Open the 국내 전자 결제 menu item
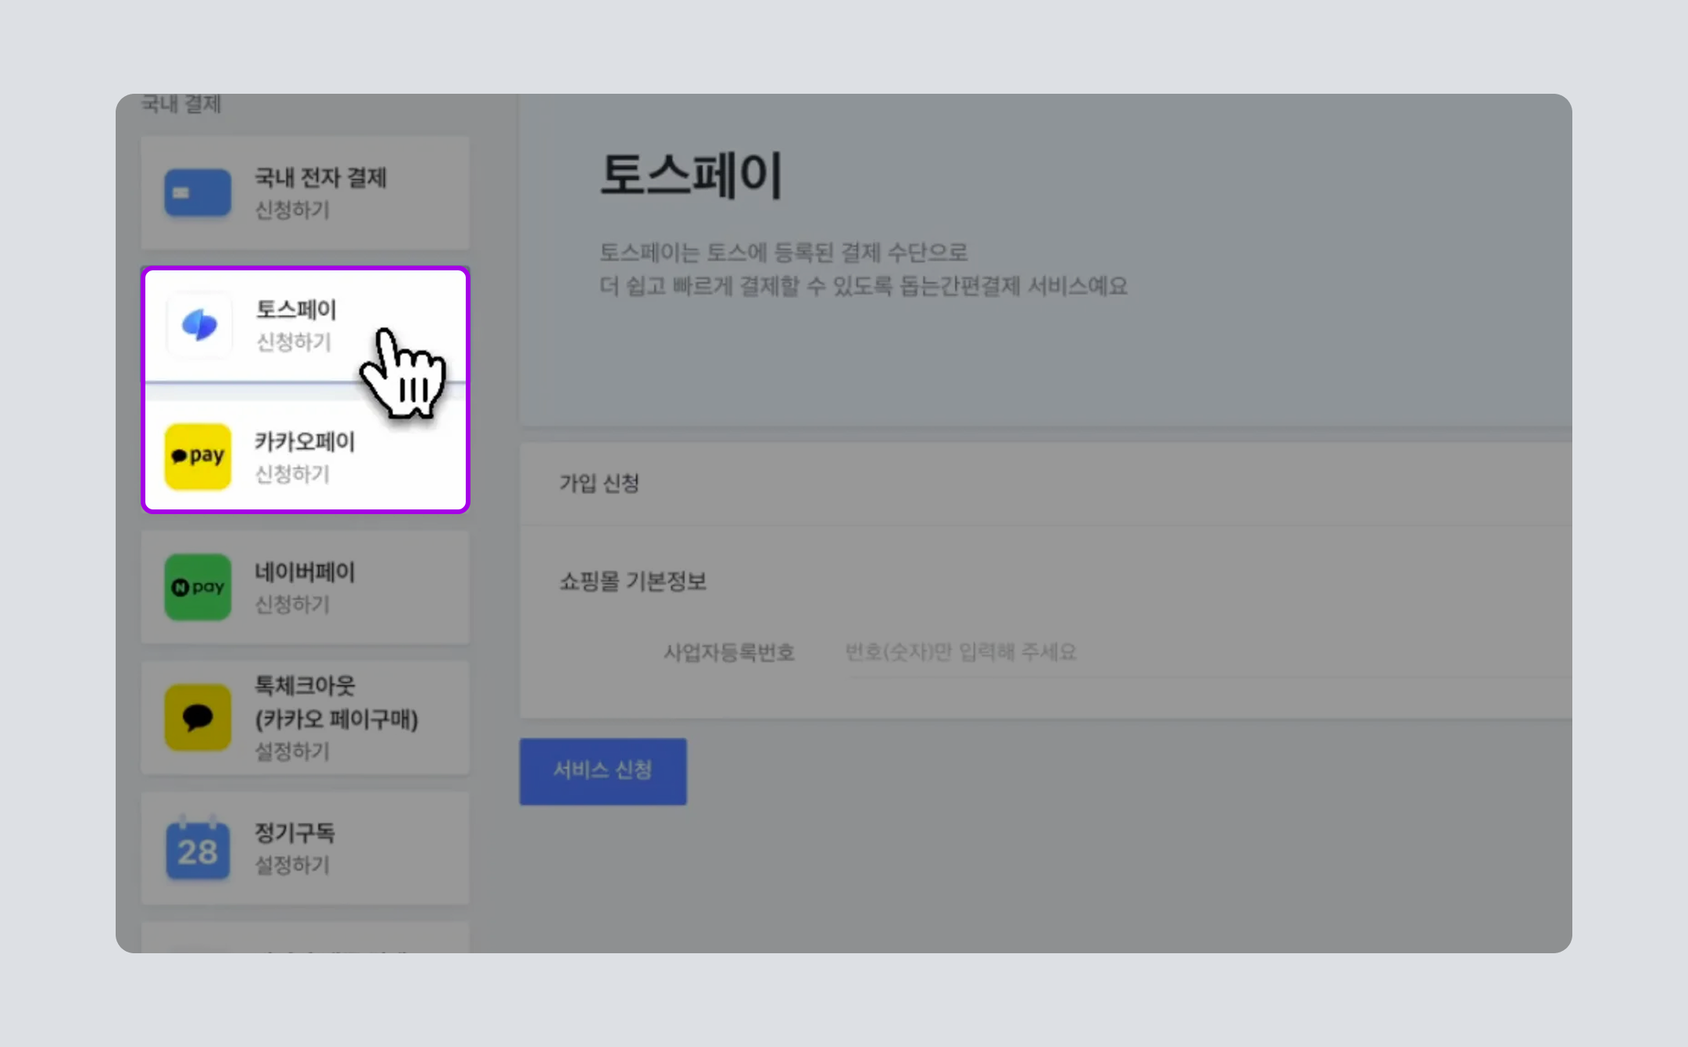This screenshot has width=1688, height=1047. click(306, 193)
